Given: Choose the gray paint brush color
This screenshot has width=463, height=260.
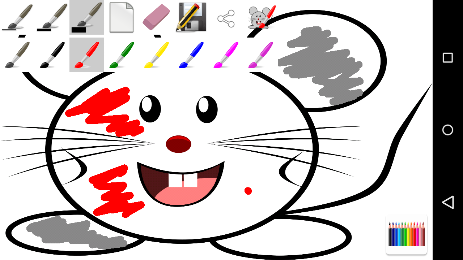Looking at the screenshot, I should tap(17, 55).
